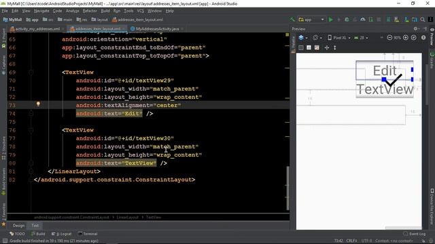435x244 pixels.
Task: Collapse the TextView tag at line 69
Action: tap(31, 73)
